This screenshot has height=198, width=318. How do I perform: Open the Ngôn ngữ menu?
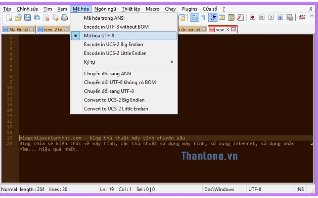[105, 9]
